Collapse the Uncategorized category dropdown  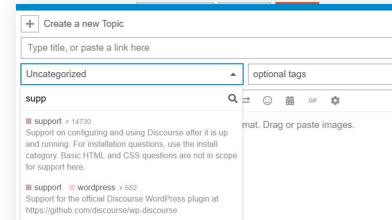click(x=132, y=74)
